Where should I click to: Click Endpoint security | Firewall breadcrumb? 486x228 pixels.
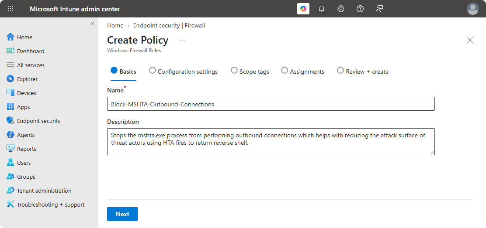pyautogui.click(x=169, y=25)
